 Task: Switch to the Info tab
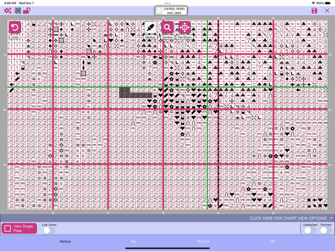point(272,241)
